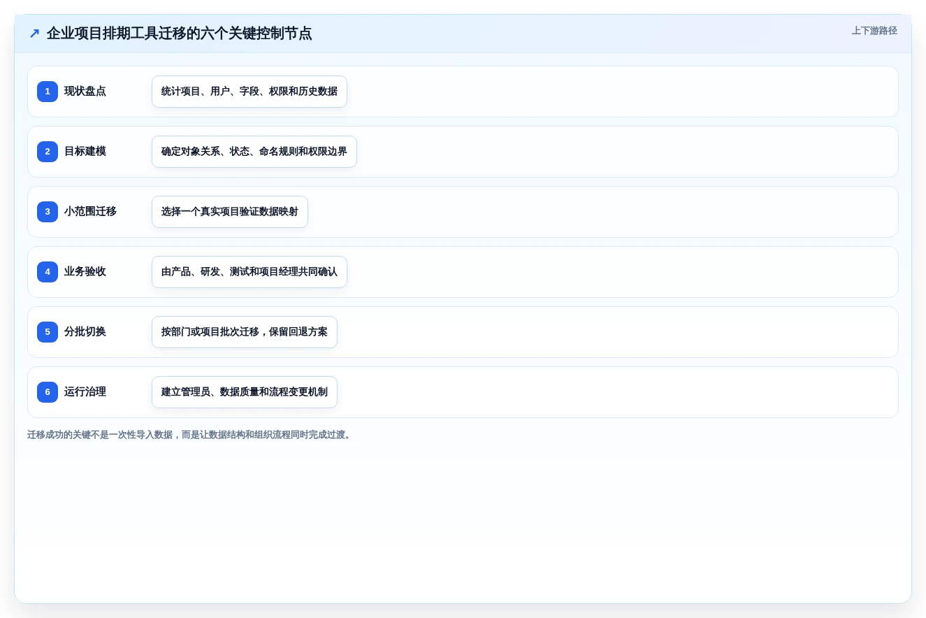Click the 按部门或项目批次迁移，保留回退方案 box
The width and height of the screenshot is (926, 618).
(x=245, y=332)
